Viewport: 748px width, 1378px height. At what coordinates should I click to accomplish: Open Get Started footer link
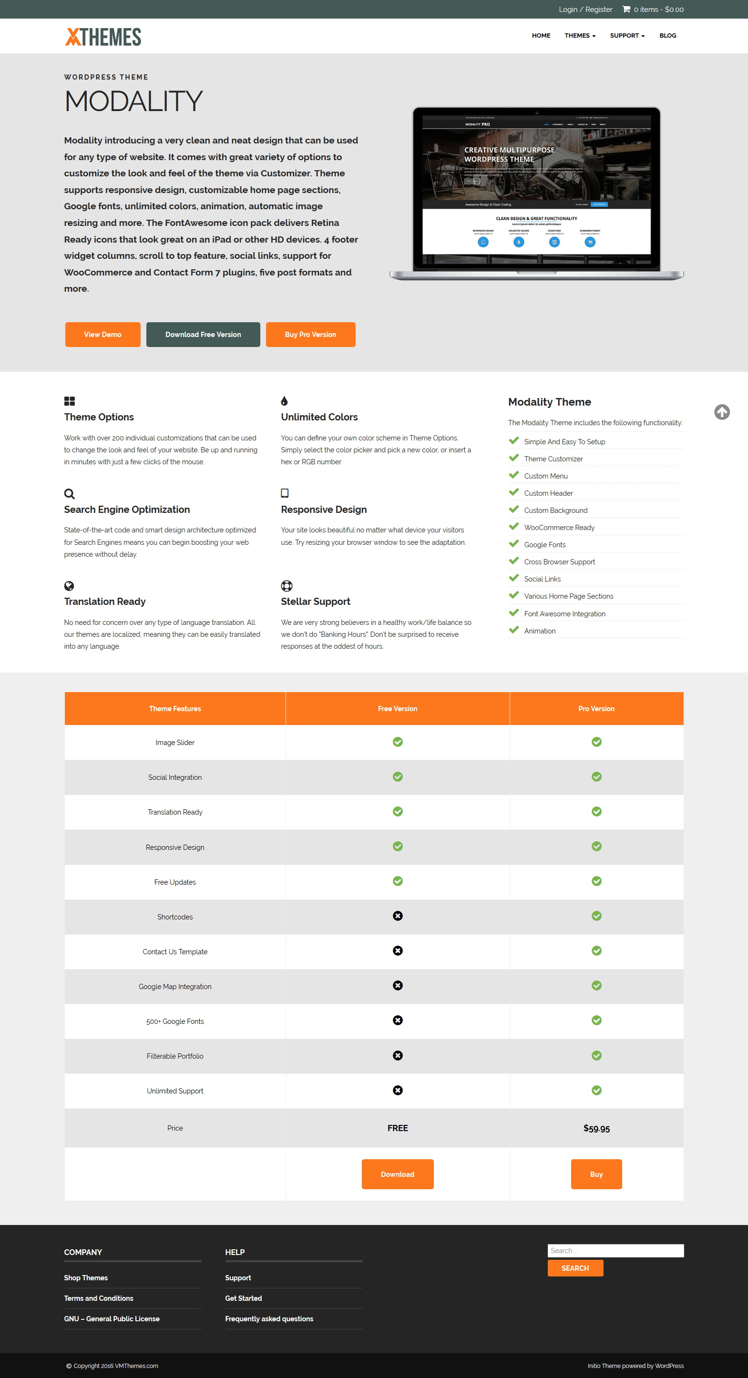pyautogui.click(x=244, y=1298)
